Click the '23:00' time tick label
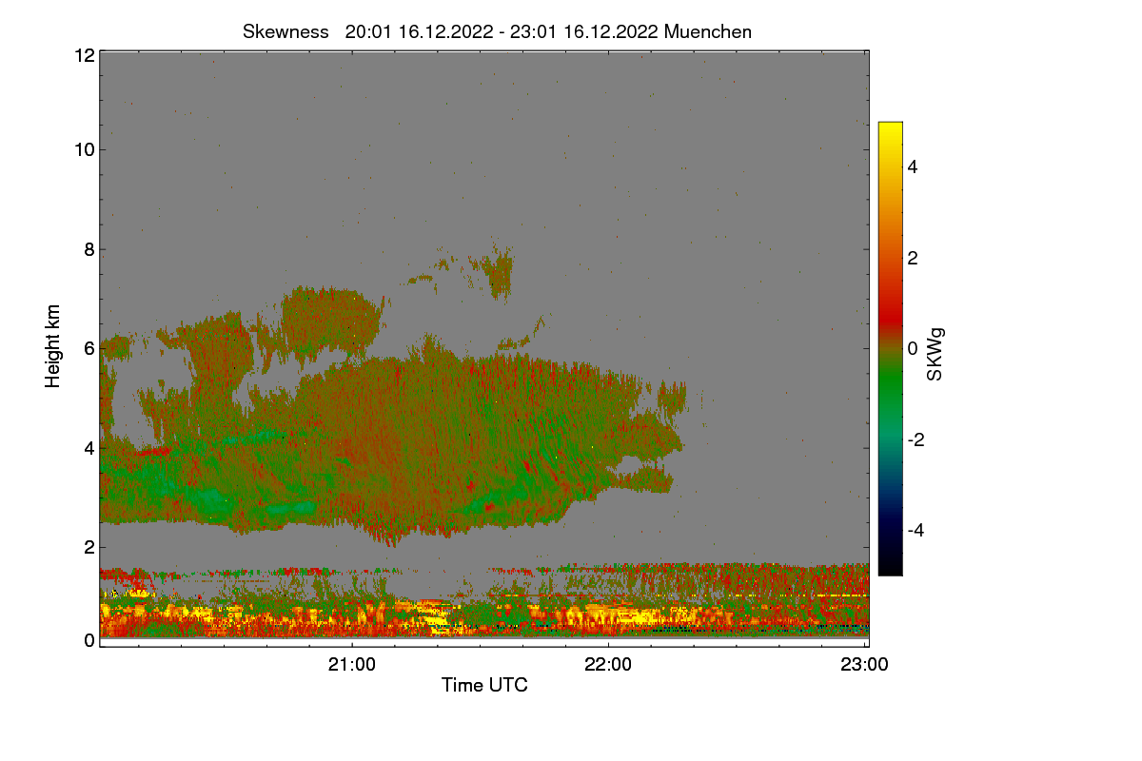Screen dimensions: 1142x761 [864, 665]
